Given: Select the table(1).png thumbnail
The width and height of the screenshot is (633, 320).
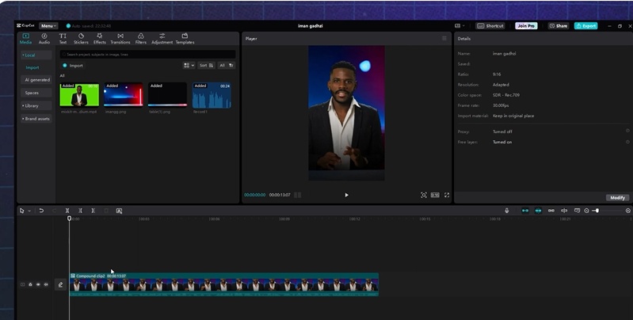Looking at the screenshot, I should [x=167, y=95].
